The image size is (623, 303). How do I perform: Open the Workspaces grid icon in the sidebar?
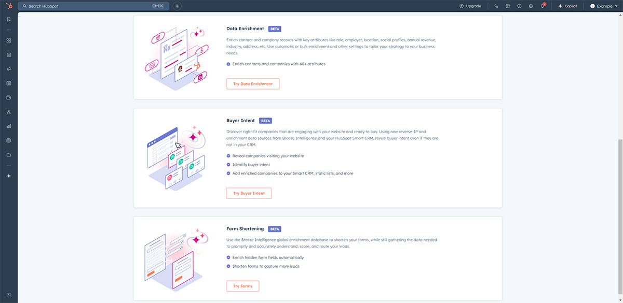point(8,40)
